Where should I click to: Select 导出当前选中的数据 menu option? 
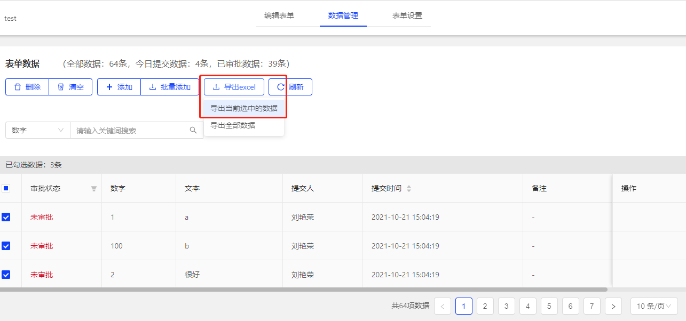coord(244,108)
